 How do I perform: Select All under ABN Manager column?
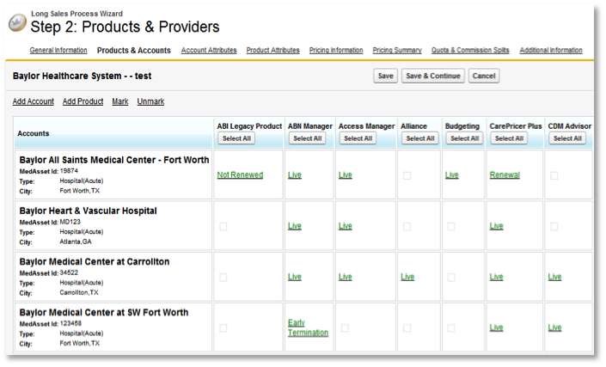(x=307, y=138)
